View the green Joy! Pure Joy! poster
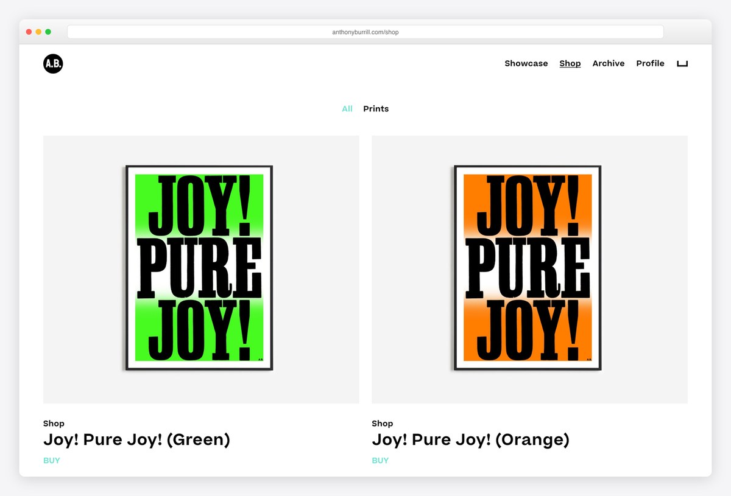The height and width of the screenshot is (496, 731). tap(201, 269)
